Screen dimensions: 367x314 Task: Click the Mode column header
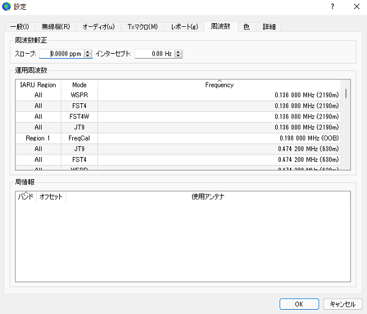tap(80, 85)
